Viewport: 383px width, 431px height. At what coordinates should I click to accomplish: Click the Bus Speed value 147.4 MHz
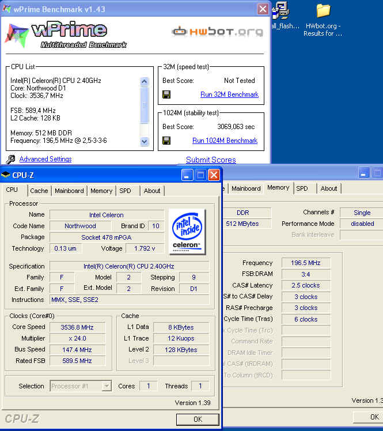click(x=77, y=350)
